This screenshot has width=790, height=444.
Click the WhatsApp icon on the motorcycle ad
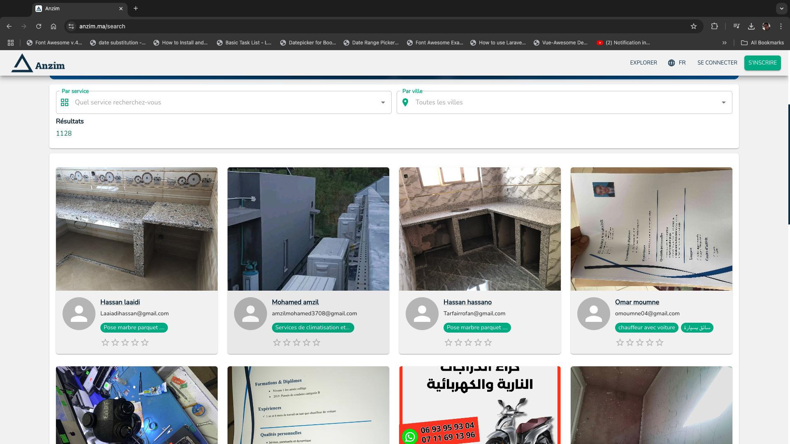tap(410, 437)
